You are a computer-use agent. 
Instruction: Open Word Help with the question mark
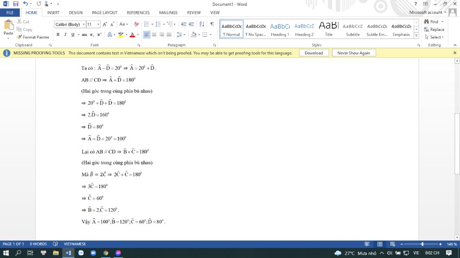[416, 4]
